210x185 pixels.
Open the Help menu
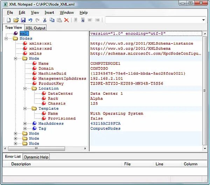(x=84, y=13)
